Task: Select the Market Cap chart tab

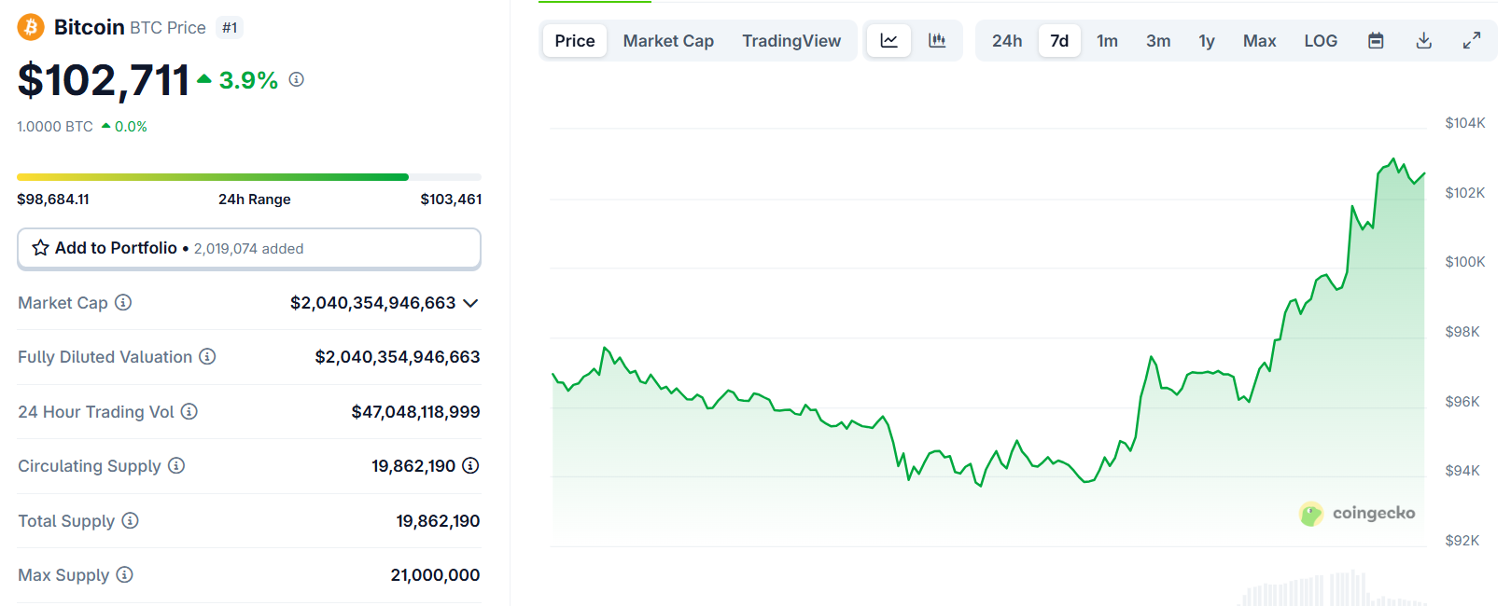Action: [x=668, y=41]
